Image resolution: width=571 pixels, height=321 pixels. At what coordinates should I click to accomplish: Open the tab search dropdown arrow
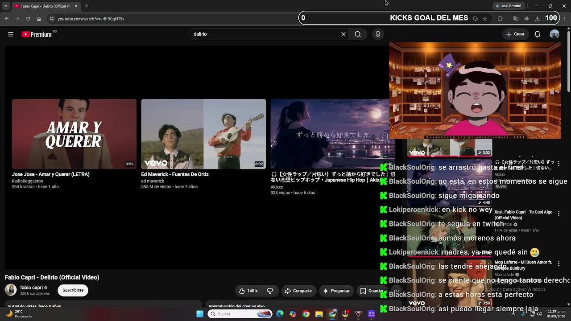[x=6, y=6]
